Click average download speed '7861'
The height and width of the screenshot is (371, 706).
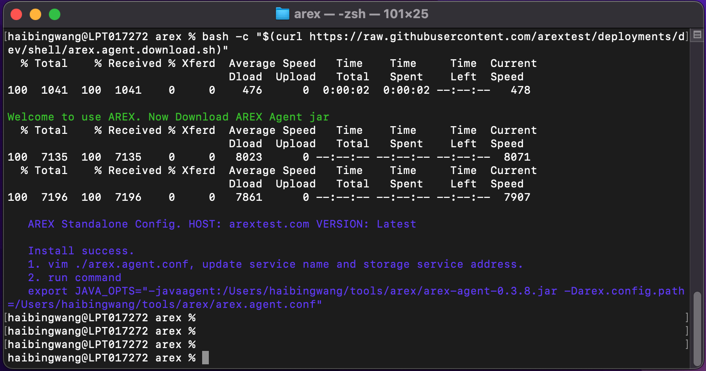[x=249, y=197]
